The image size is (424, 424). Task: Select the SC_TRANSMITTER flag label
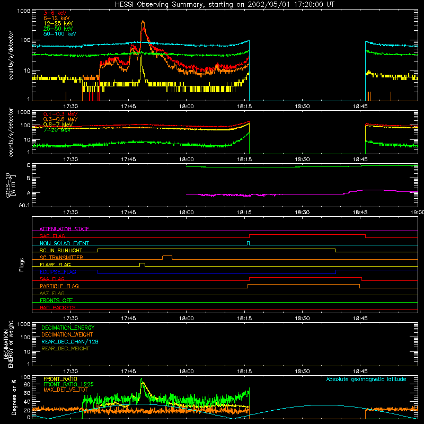pyautogui.click(x=61, y=258)
